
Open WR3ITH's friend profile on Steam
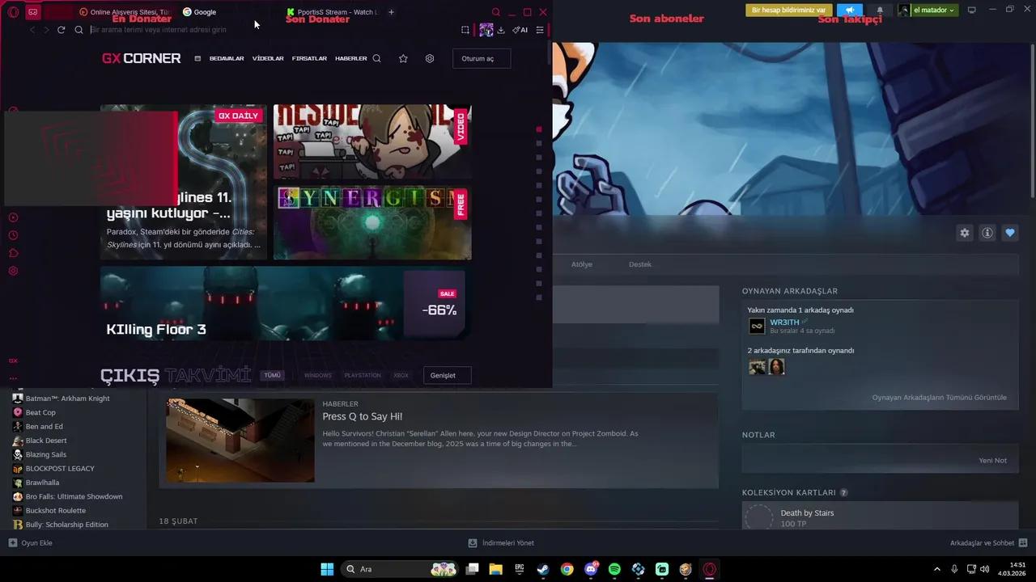(x=784, y=322)
